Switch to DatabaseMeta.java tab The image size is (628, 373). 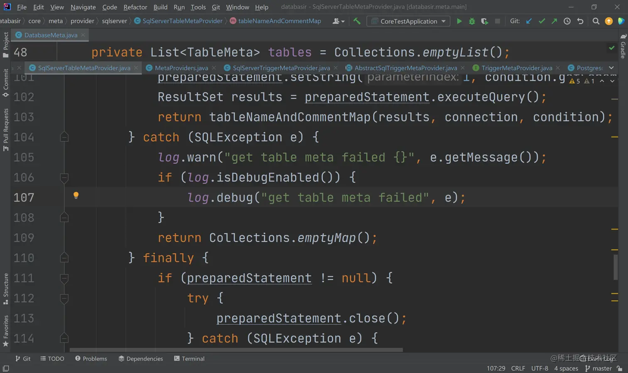51,35
